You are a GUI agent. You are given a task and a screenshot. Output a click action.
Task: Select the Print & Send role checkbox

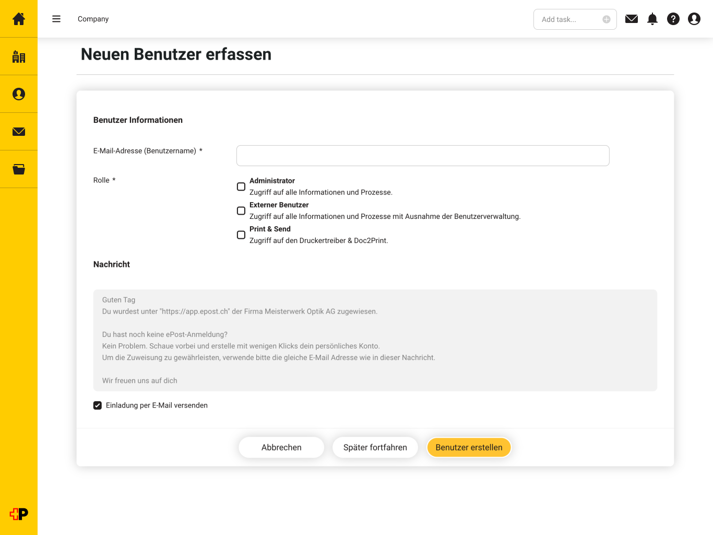tap(241, 235)
